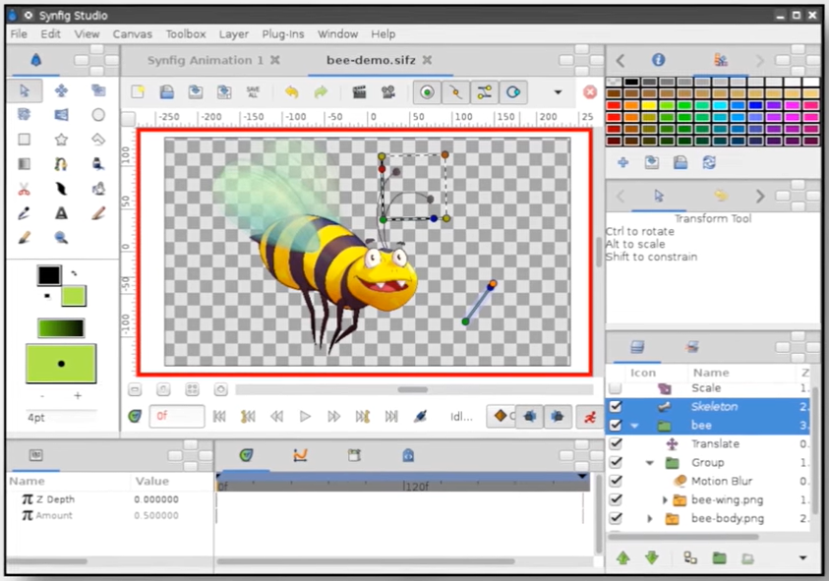The width and height of the screenshot is (829, 581).
Task: Select the Text tool
Action: pyautogui.click(x=61, y=213)
